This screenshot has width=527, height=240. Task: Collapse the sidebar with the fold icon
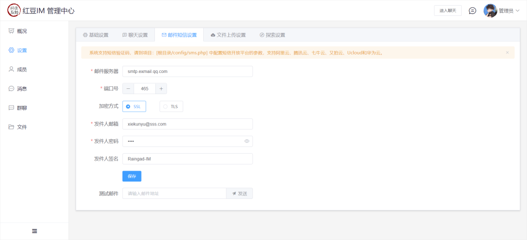point(34,231)
